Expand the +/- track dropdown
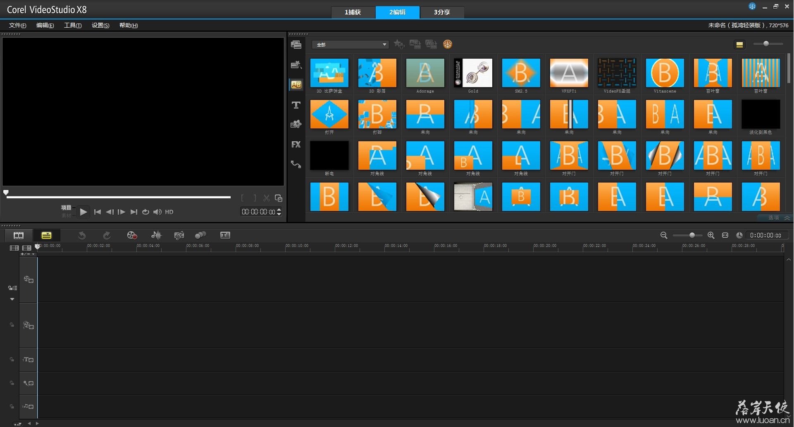The image size is (794, 427). [x=28, y=254]
